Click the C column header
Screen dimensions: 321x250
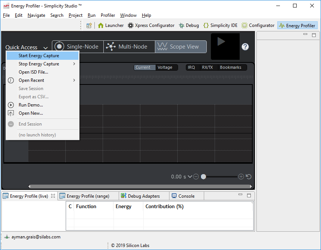coord(70,206)
